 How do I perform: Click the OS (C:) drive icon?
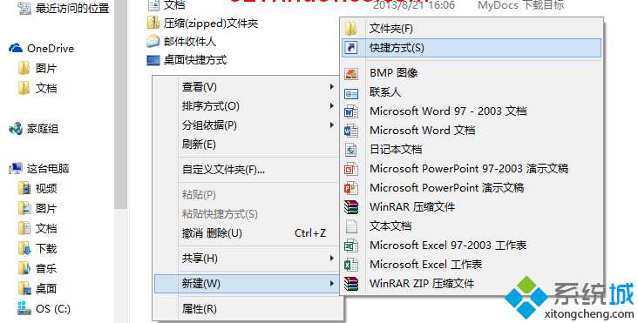pos(24,308)
